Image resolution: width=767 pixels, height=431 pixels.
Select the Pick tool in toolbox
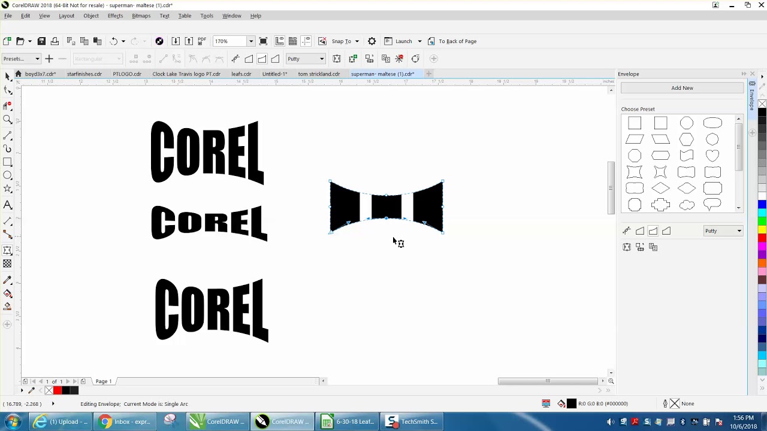click(8, 76)
